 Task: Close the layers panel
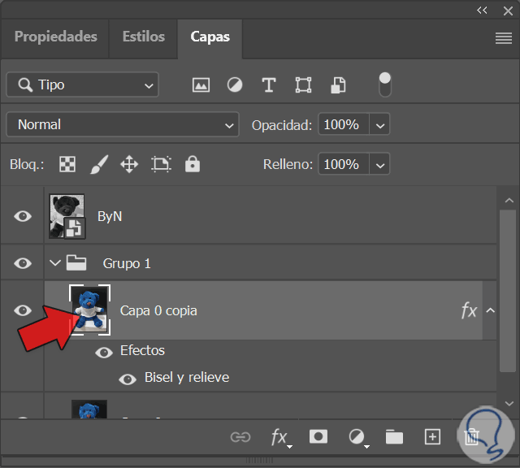click(x=508, y=11)
